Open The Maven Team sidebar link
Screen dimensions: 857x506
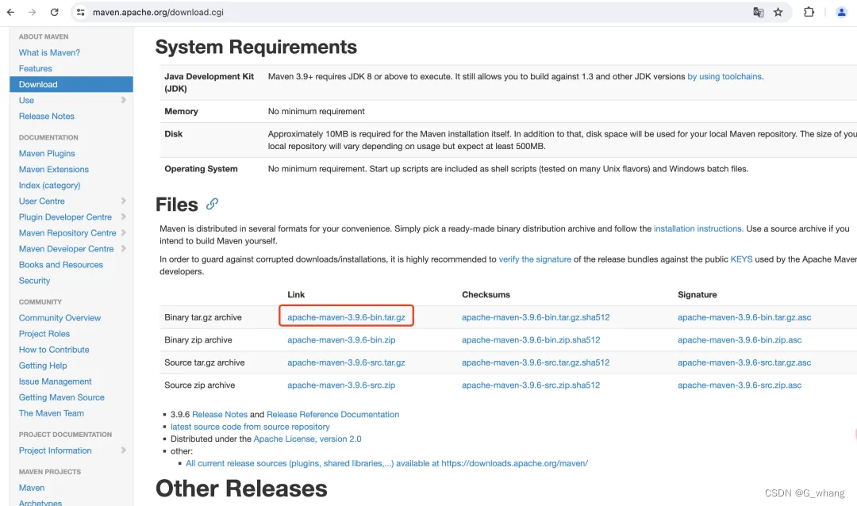click(x=52, y=413)
